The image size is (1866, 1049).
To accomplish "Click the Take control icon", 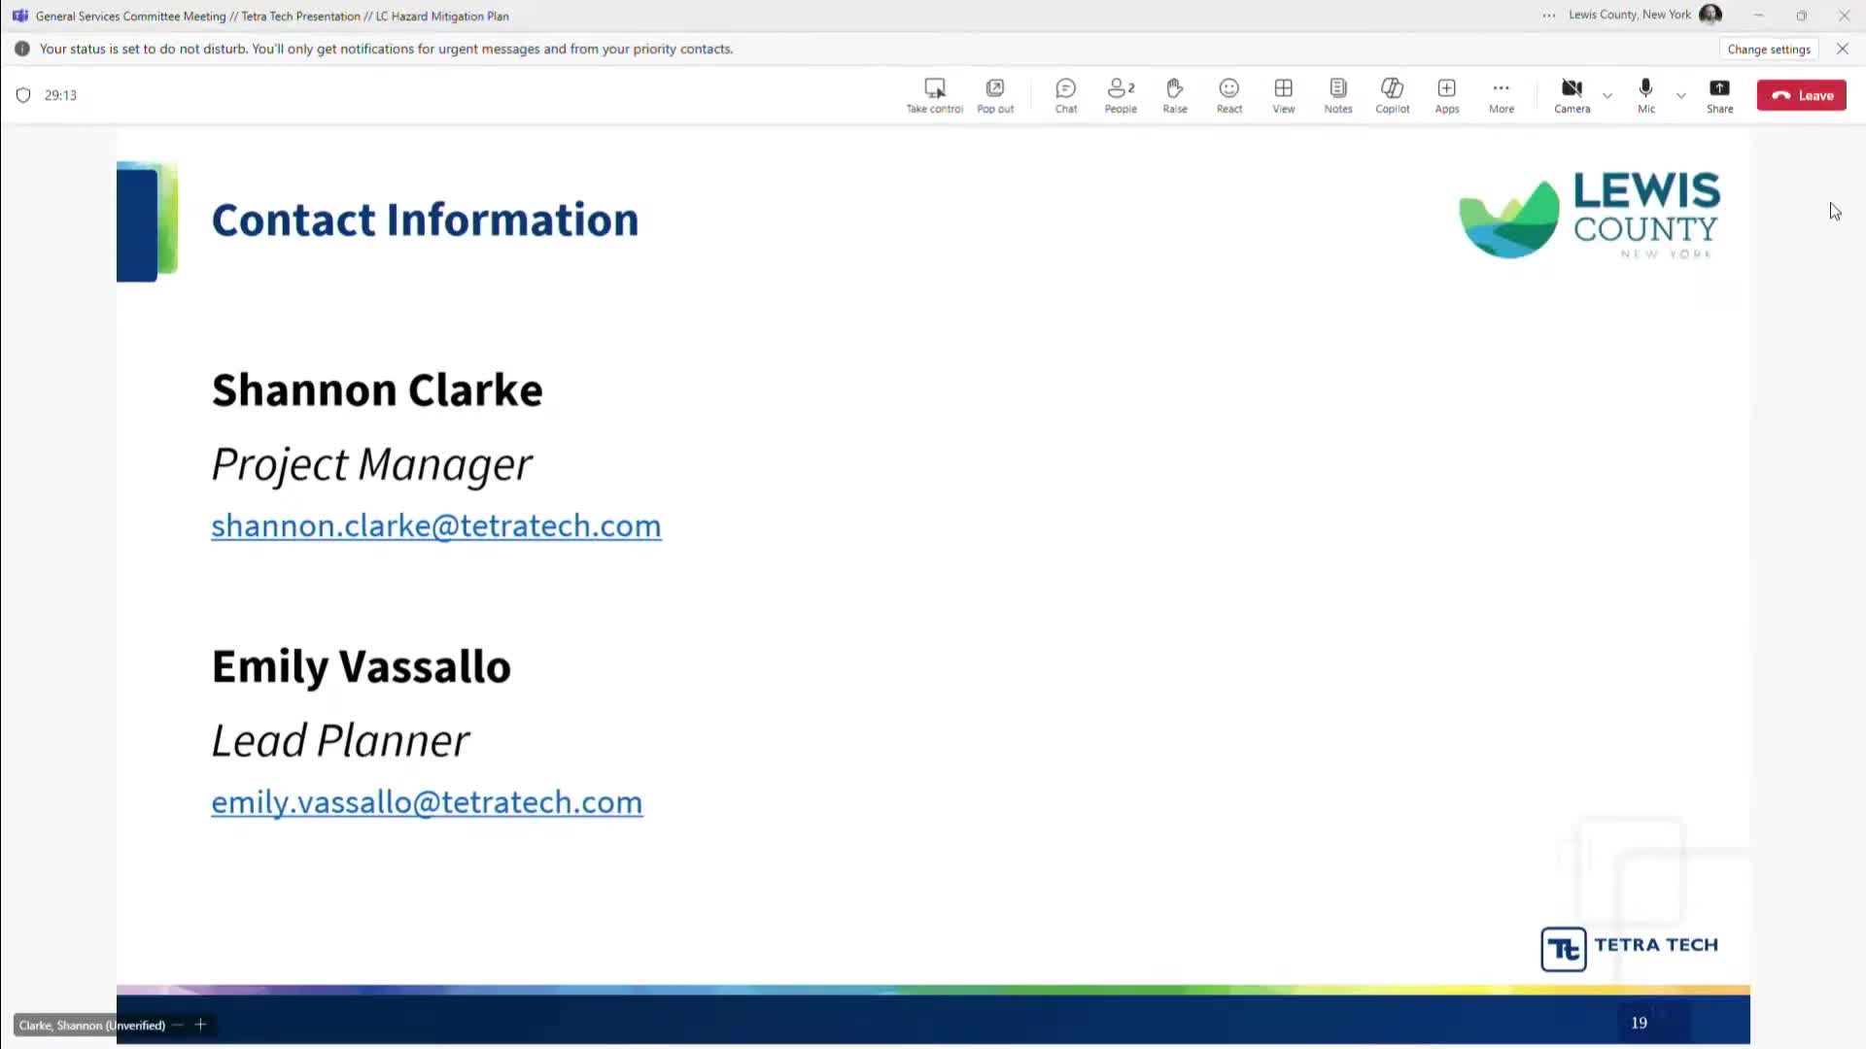I will pos(934,94).
